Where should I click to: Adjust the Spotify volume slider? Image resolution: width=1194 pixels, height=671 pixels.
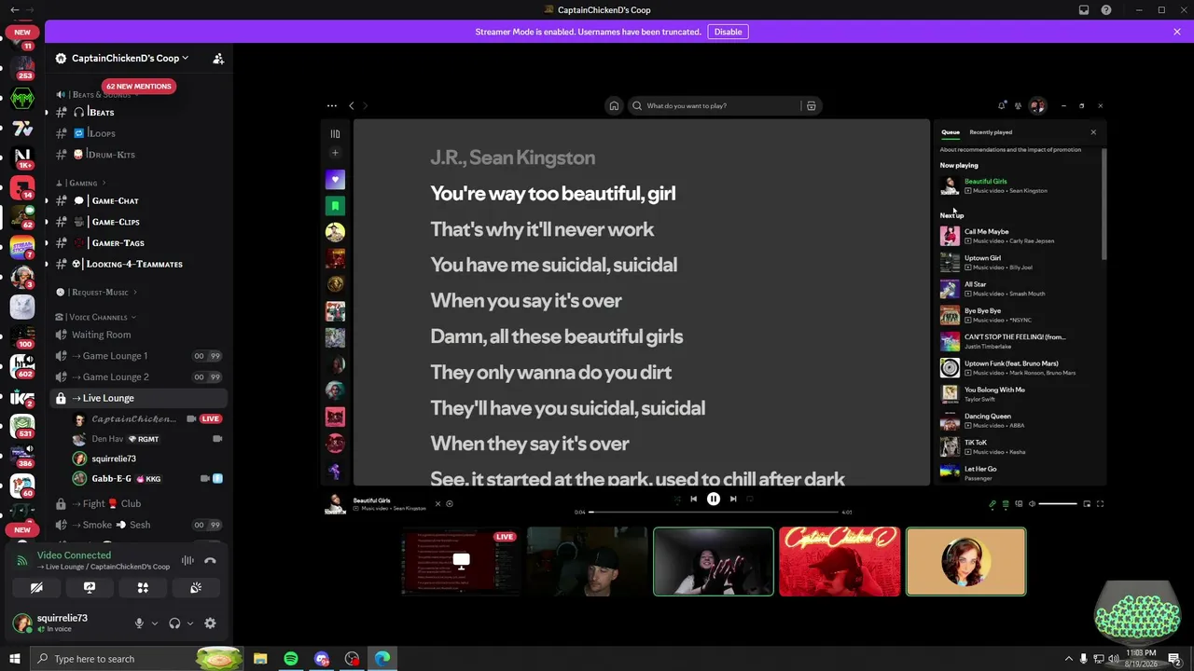(1058, 504)
